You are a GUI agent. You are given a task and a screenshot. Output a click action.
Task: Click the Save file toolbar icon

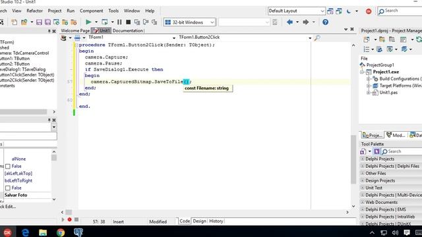(39, 22)
